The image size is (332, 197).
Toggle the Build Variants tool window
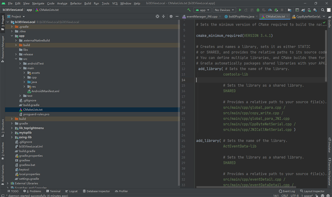3,173
